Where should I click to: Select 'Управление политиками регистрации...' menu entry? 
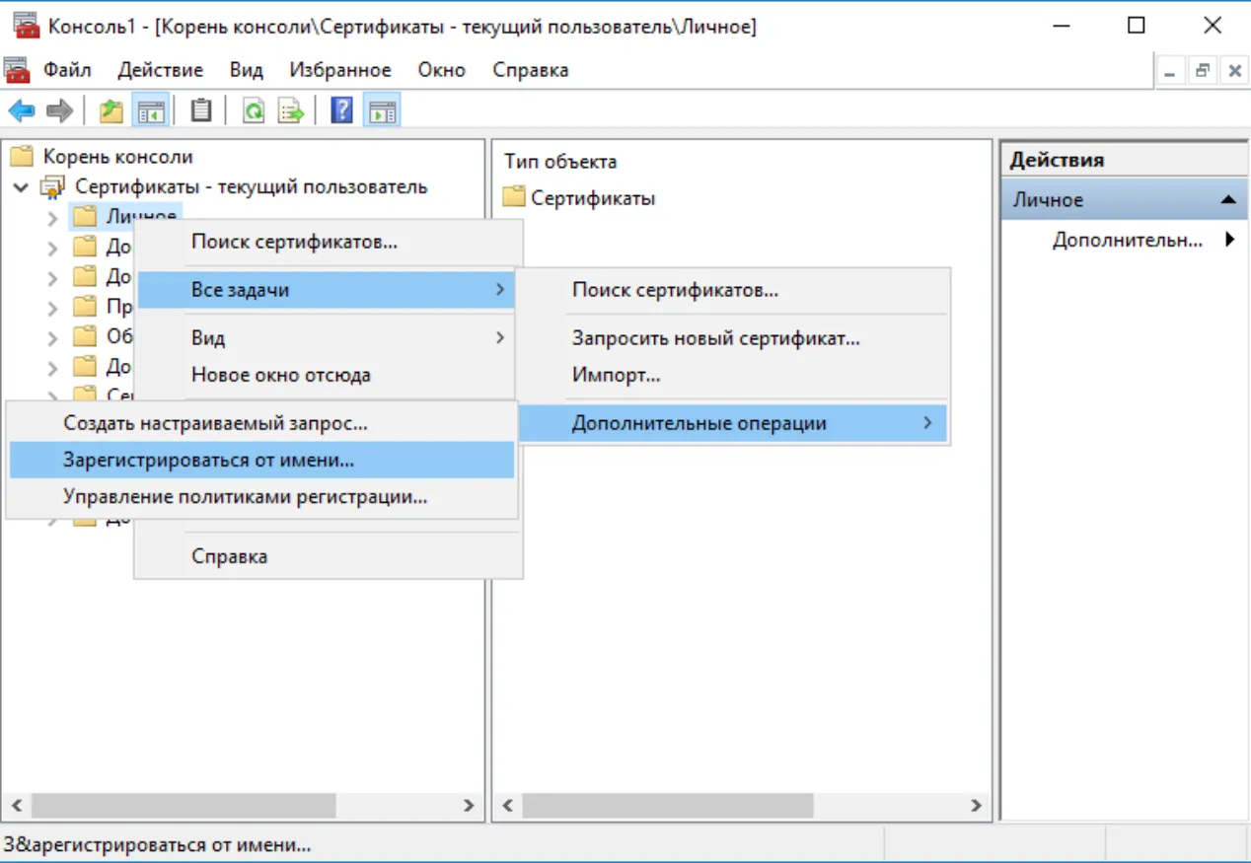(x=261, y=497)
